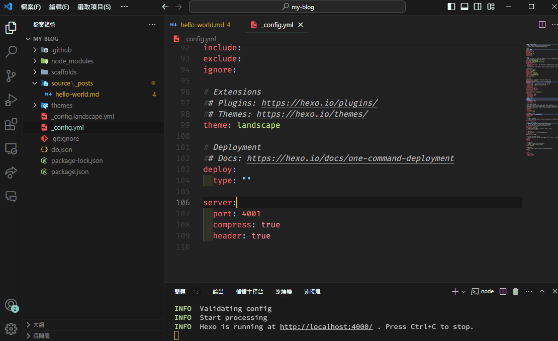Switch to the 問題 problems tab
The height and width of the screenshot is (341, 558).
(180, 292)
